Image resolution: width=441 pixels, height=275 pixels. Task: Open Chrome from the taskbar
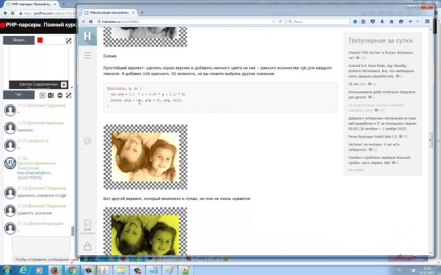pos(72,270)
